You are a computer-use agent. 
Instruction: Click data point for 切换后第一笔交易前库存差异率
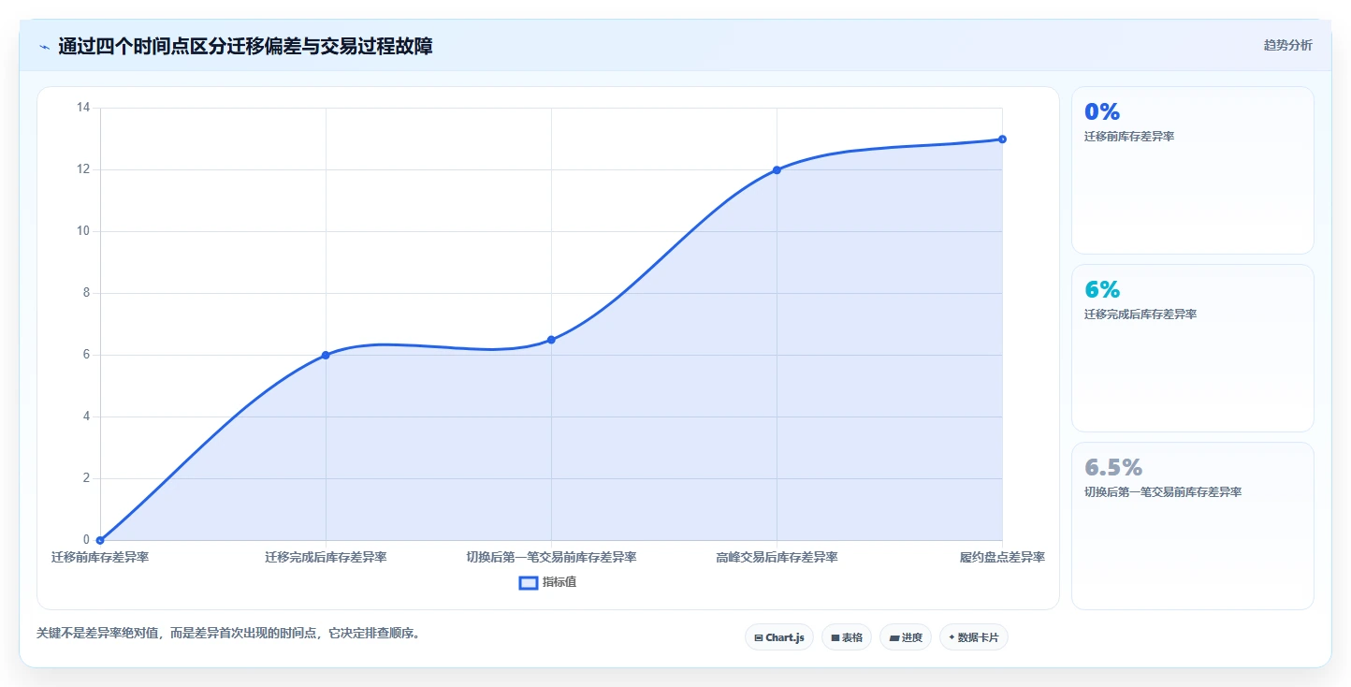[x=551, y=340]
